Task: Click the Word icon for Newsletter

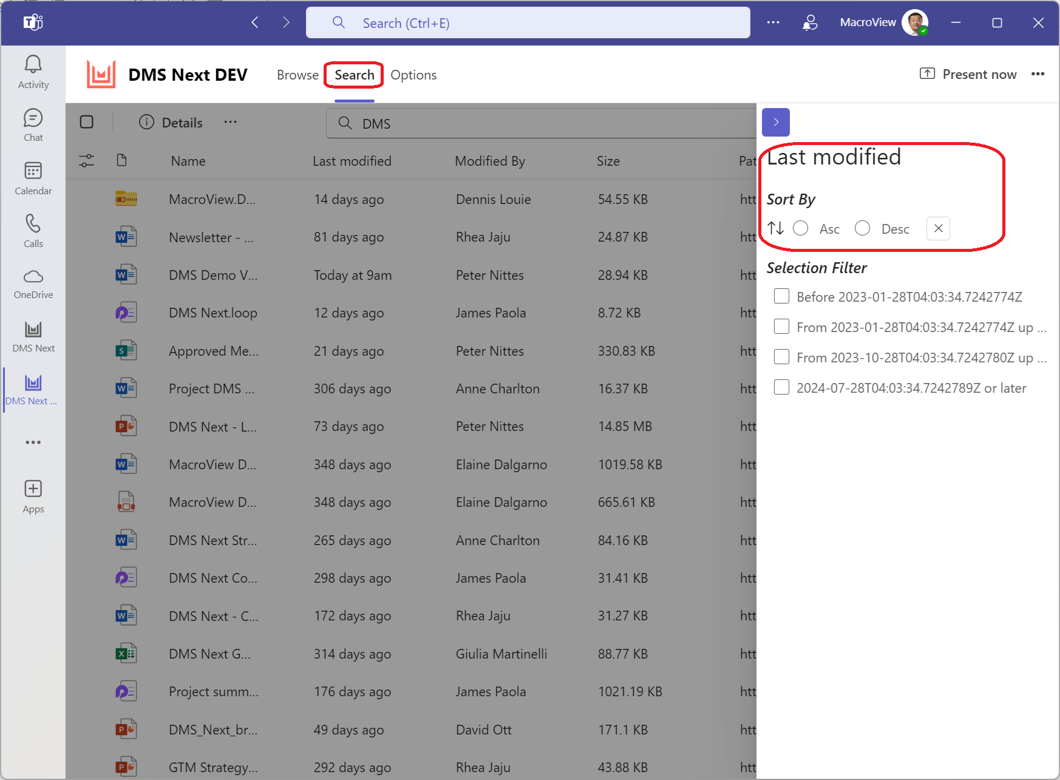Action: pos(126,236)
